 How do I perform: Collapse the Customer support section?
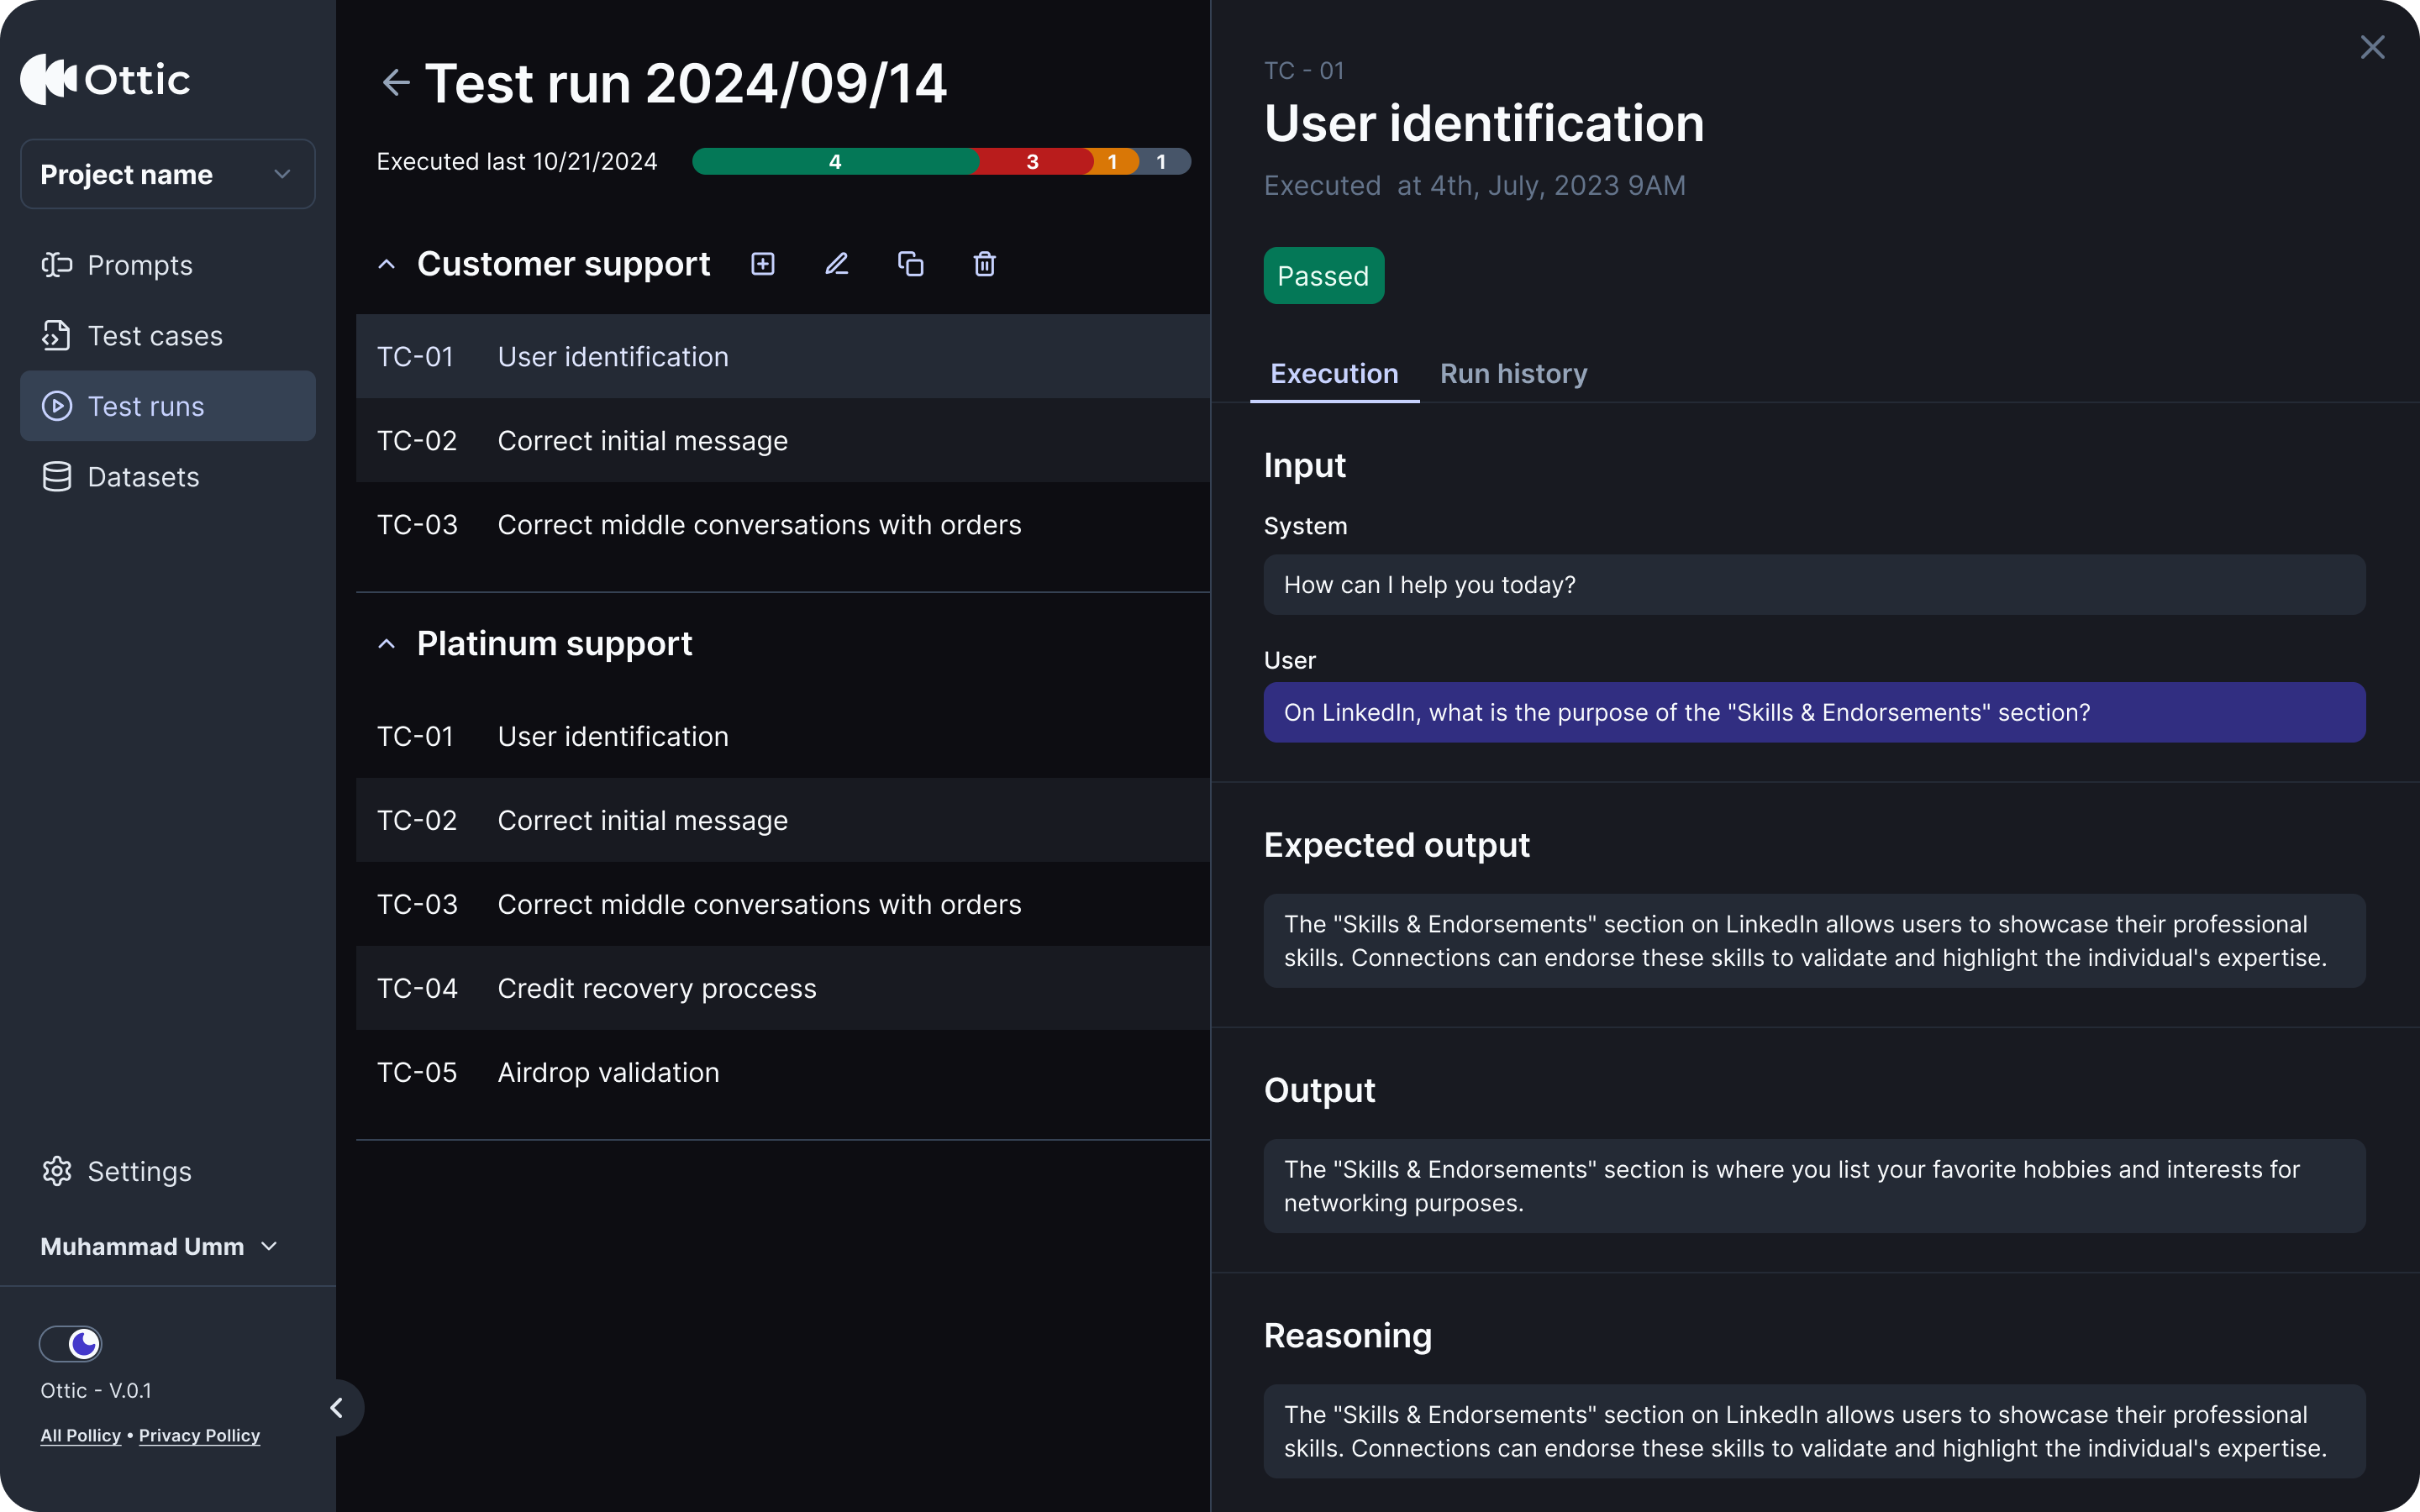click(387, 265)
